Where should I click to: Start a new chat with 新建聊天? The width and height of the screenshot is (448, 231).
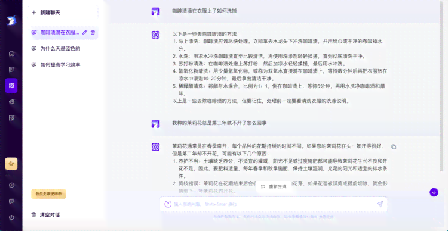point(63,13)
